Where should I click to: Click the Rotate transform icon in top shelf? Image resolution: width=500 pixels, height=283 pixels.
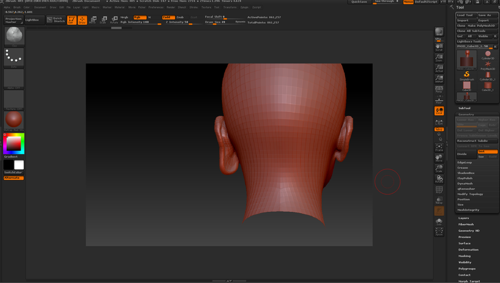114,20
